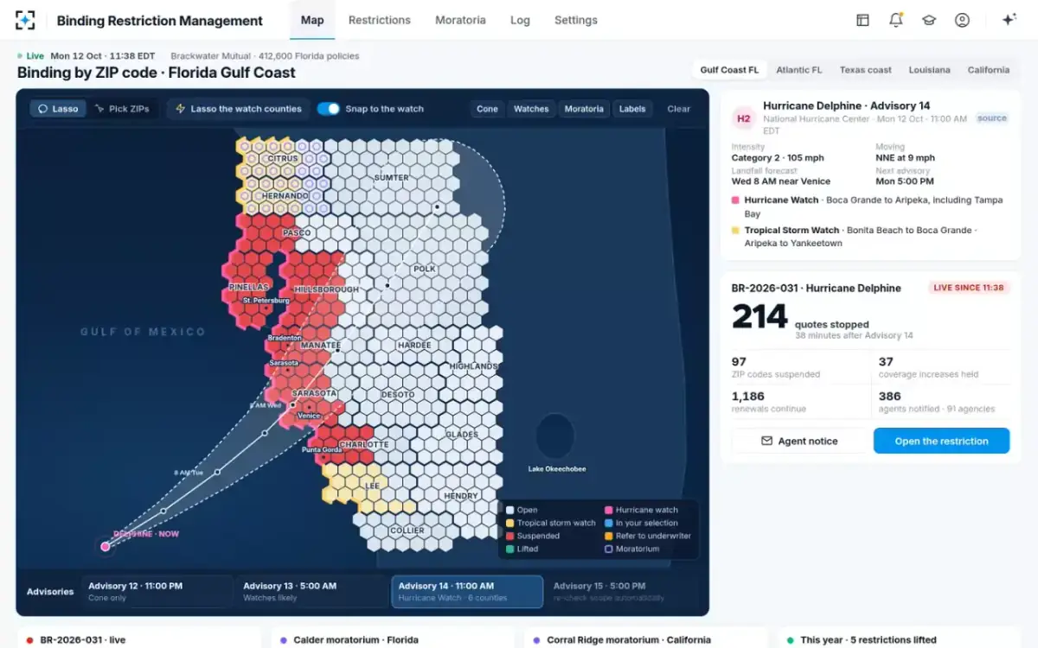This screenshot has width=1038, height=648.
Task: Click the HILLSBOROUGH county label
Action: [x=326, y=289]
